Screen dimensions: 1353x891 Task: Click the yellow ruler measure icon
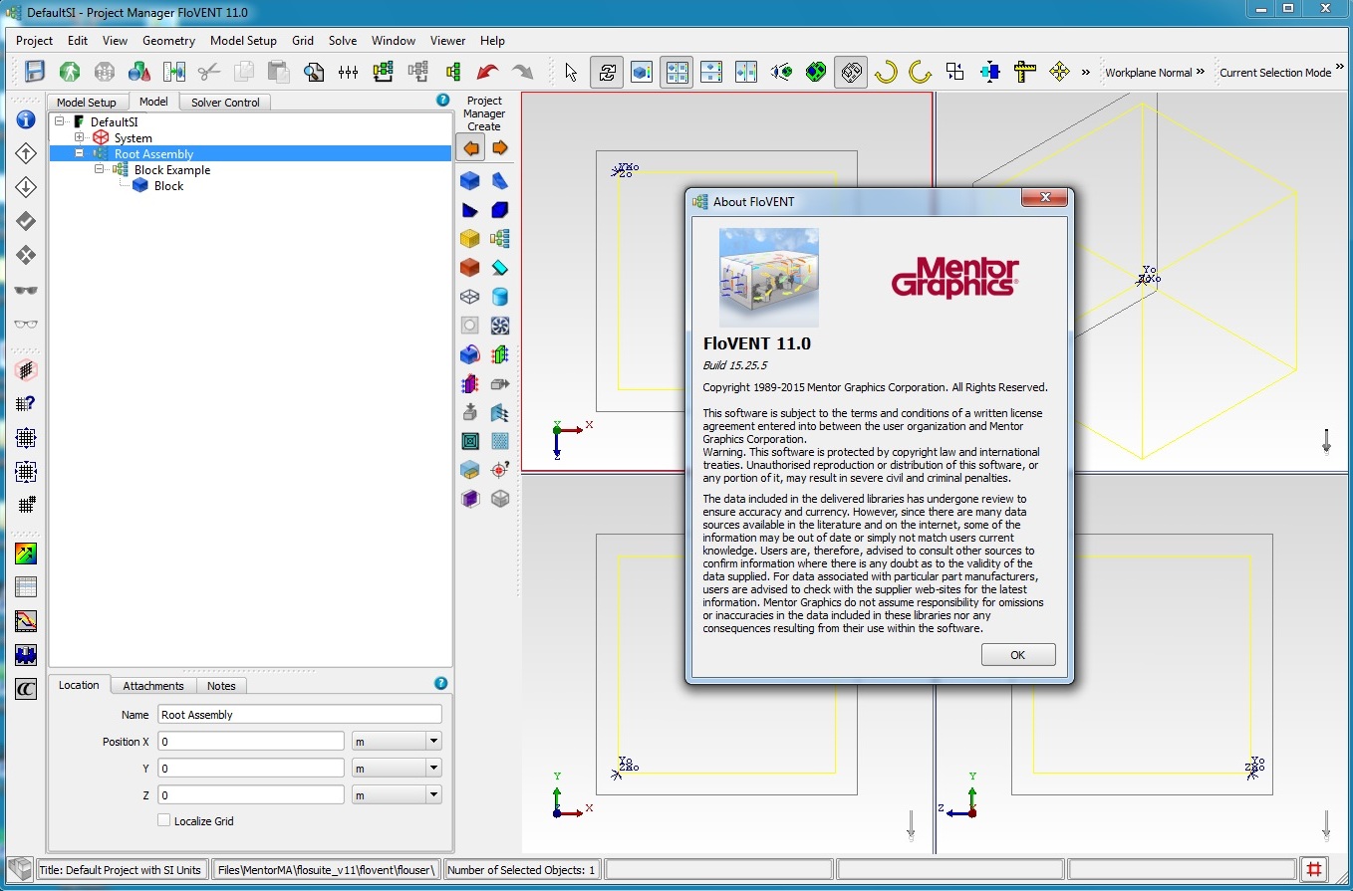point(1024,72)
